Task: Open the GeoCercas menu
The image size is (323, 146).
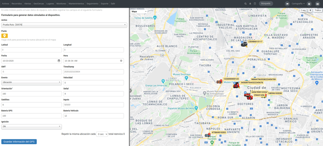Action: click(39, 4)
